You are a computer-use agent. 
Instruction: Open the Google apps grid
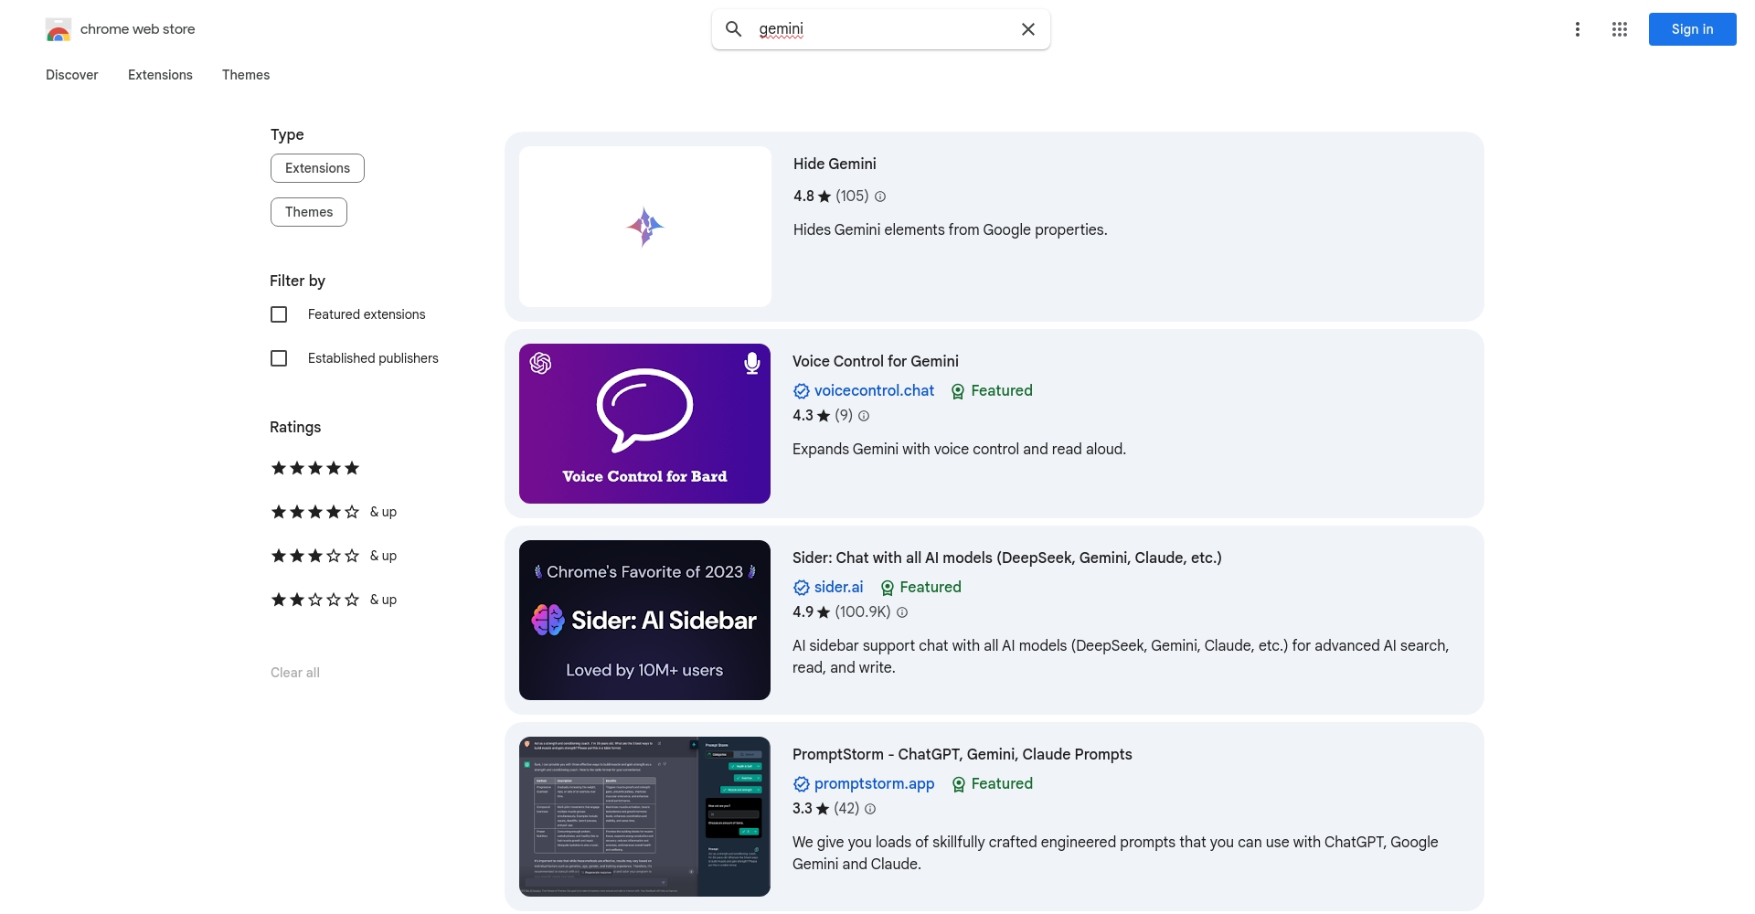pos(1620,29)
